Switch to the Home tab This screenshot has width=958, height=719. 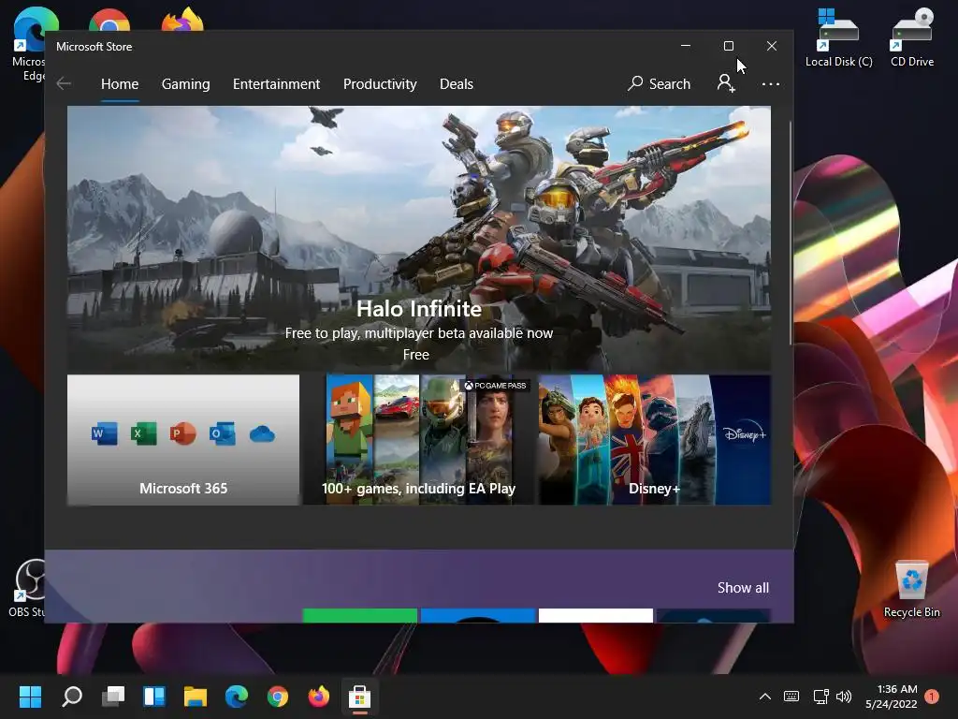point(120,84)
